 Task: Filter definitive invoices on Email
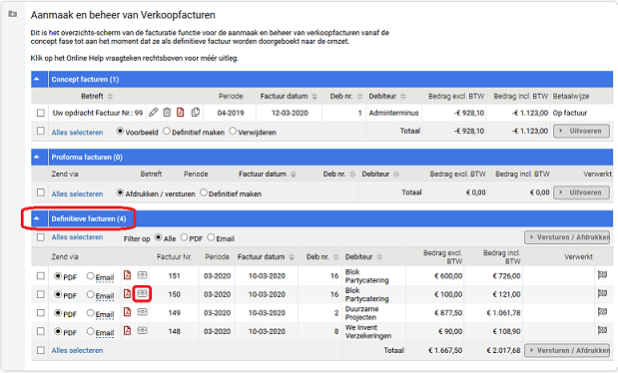coord(211,237)
